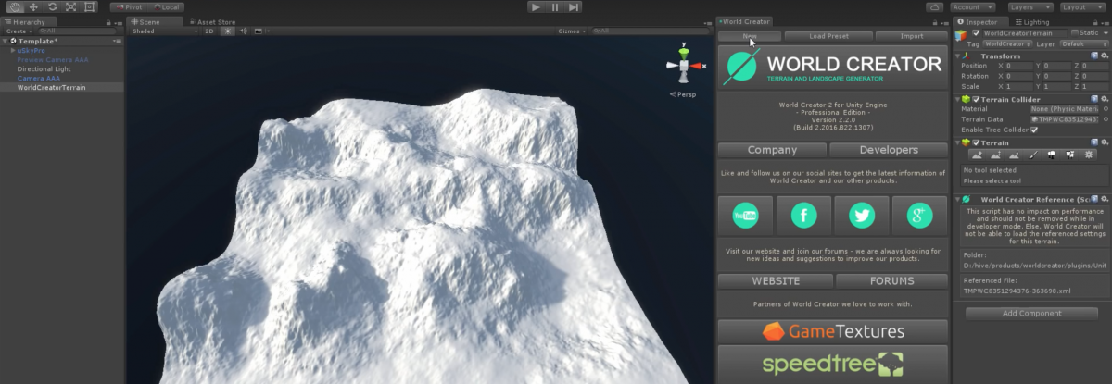The image size is (1112, 384).
Task: Open the Shaded draw mode dropdown
Action: click(x=164, y=31)
